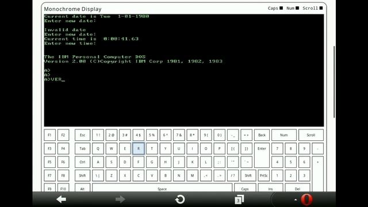
Task: Tap the Scroll key on the keyboard
Action: (x=310, y=135)
